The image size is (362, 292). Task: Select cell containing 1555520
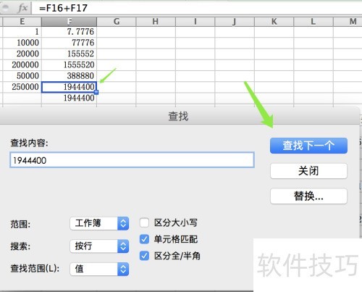coord(69,64)
